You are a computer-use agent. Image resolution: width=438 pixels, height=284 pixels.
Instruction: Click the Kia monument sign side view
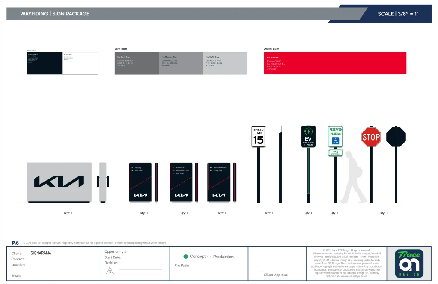[x=103, y=182]
